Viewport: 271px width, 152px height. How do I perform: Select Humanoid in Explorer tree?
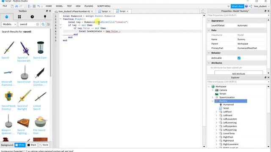click(228, 105)
